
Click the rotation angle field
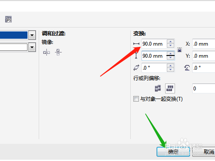coord(204,68)
